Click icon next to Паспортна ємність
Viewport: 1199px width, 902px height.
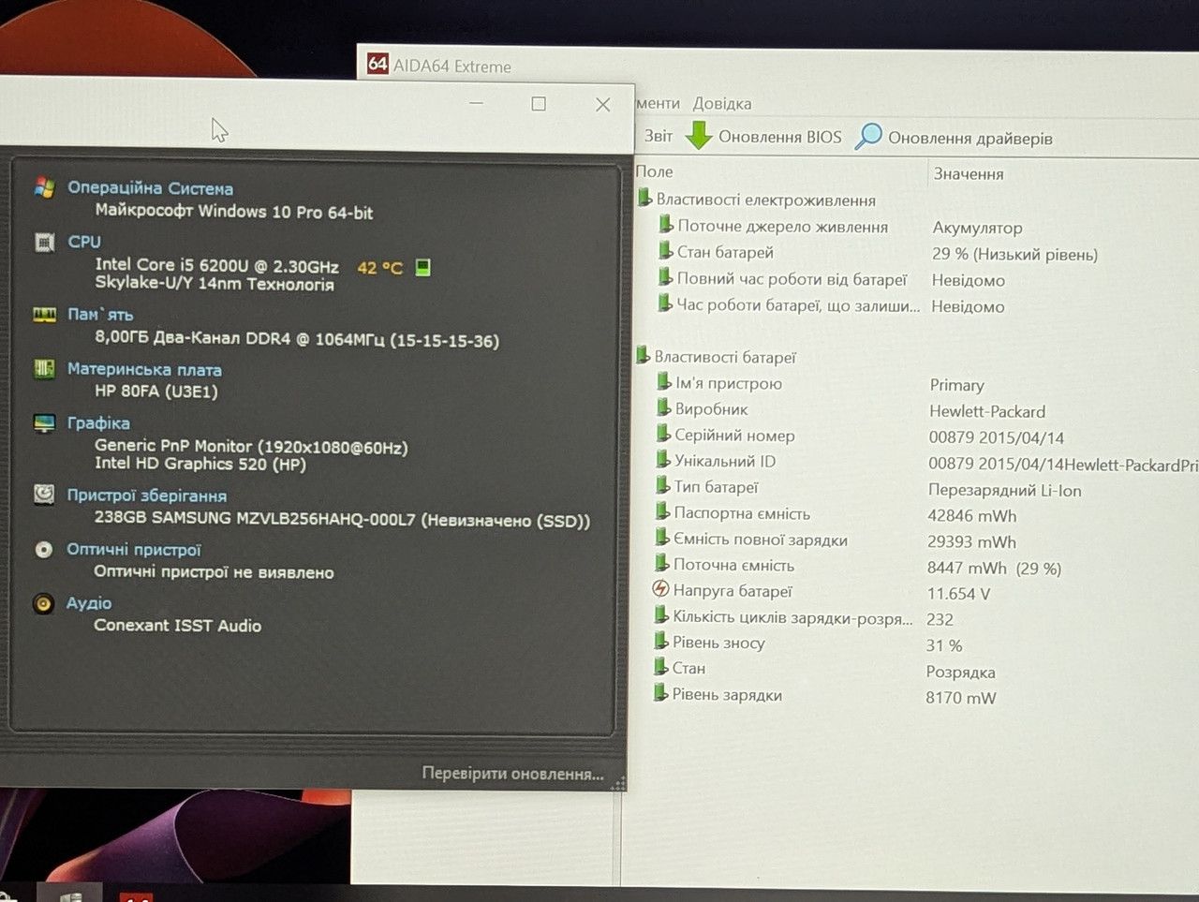coord(663,511)
